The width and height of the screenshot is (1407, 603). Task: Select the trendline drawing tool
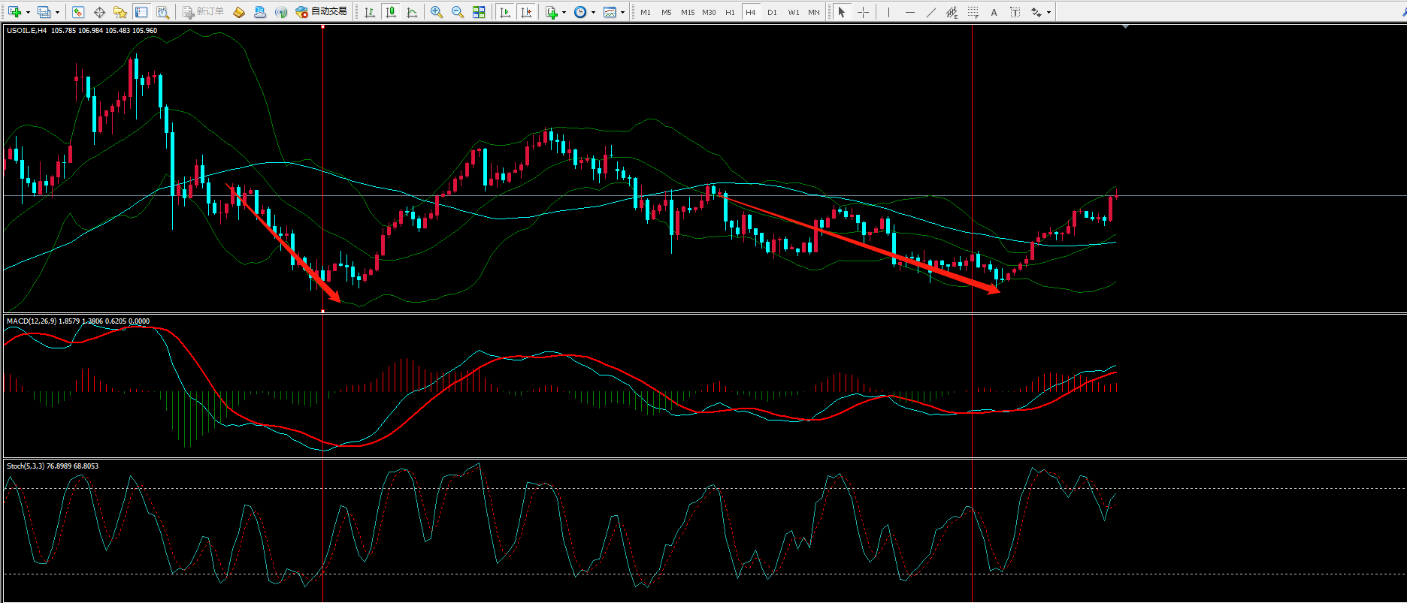931,12
